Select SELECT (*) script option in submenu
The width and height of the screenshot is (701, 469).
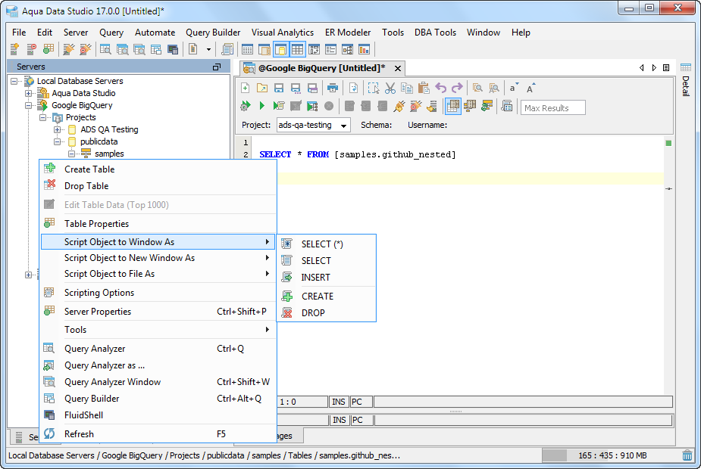pos(327,244)
